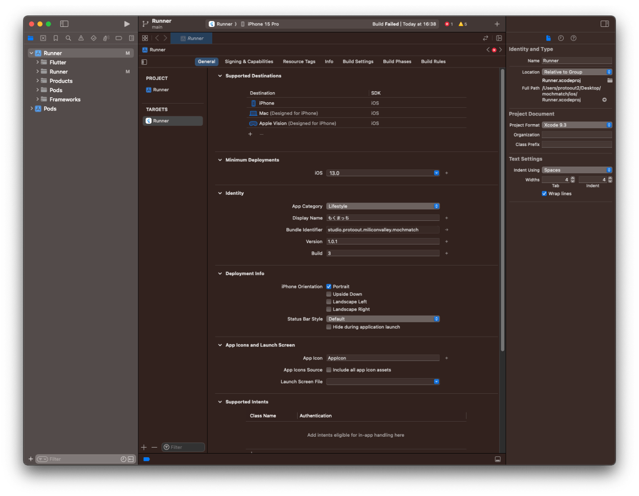The width and height of the screenshot is (639, 496).
Task: Show the History inspector clock icon
Action: [561, 38]
